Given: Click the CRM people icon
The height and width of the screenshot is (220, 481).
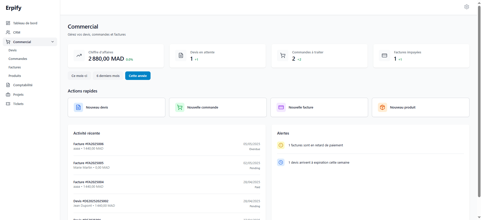Looking at the screenshot, I should pyautogui.click(x=8, y=32).
